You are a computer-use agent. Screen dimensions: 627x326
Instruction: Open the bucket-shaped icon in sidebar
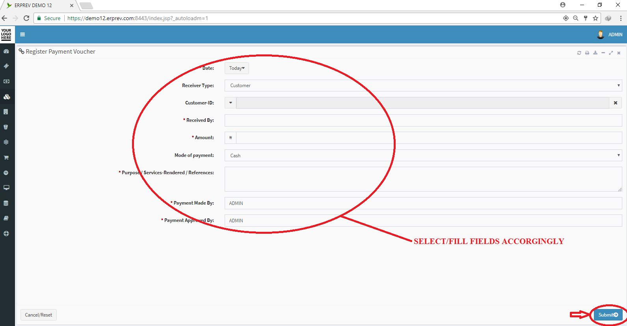pos(6,127)
